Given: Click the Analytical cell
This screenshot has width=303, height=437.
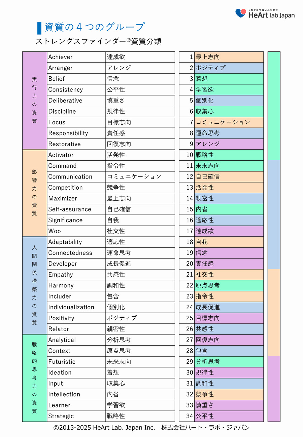Looking at the screenshot, I should pos(76,340).
